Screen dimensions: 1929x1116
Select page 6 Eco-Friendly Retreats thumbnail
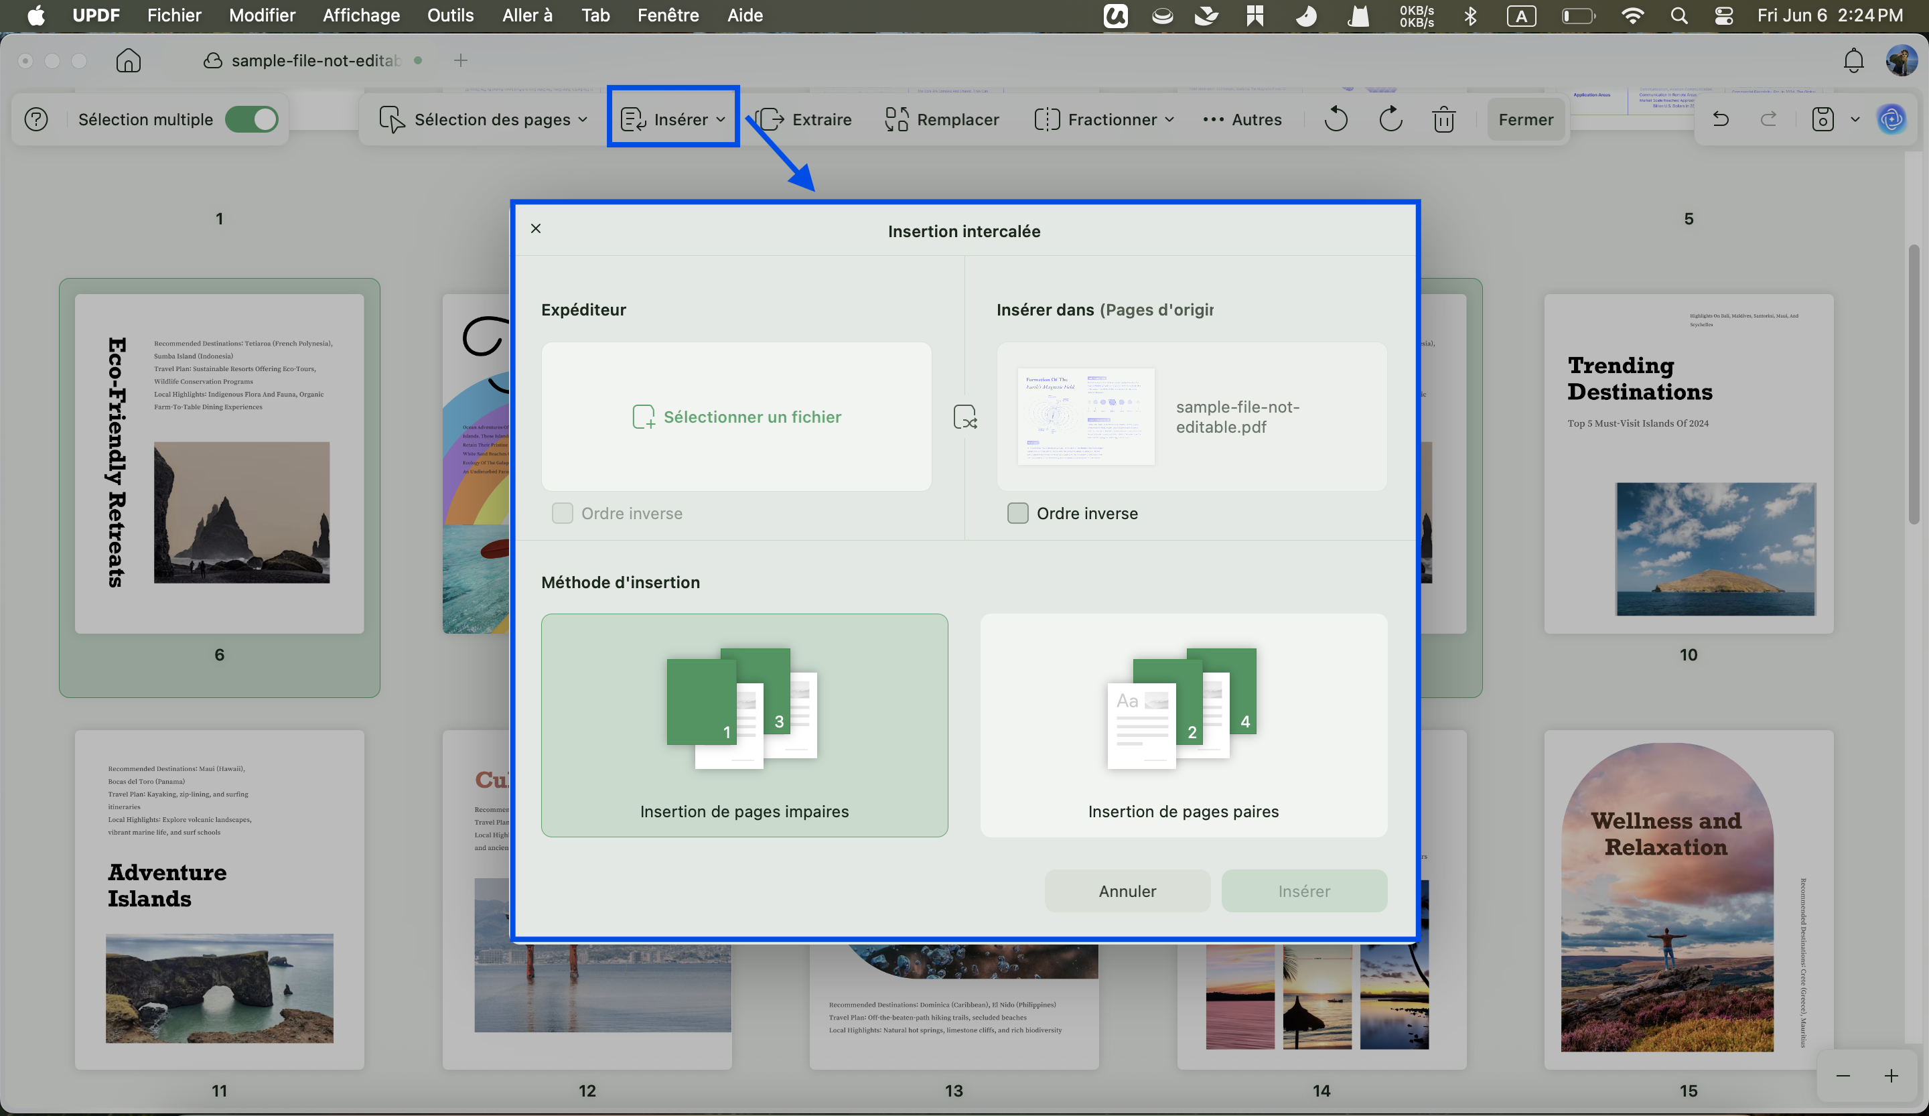pyautogui.click(x=219, y=463)
